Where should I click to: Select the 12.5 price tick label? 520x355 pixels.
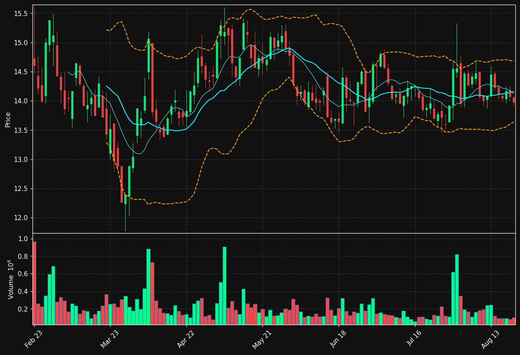[21, 188]
